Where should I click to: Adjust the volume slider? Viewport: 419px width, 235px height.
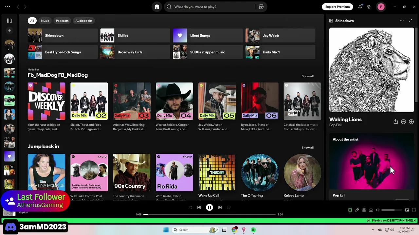click(x=392, y=210)
